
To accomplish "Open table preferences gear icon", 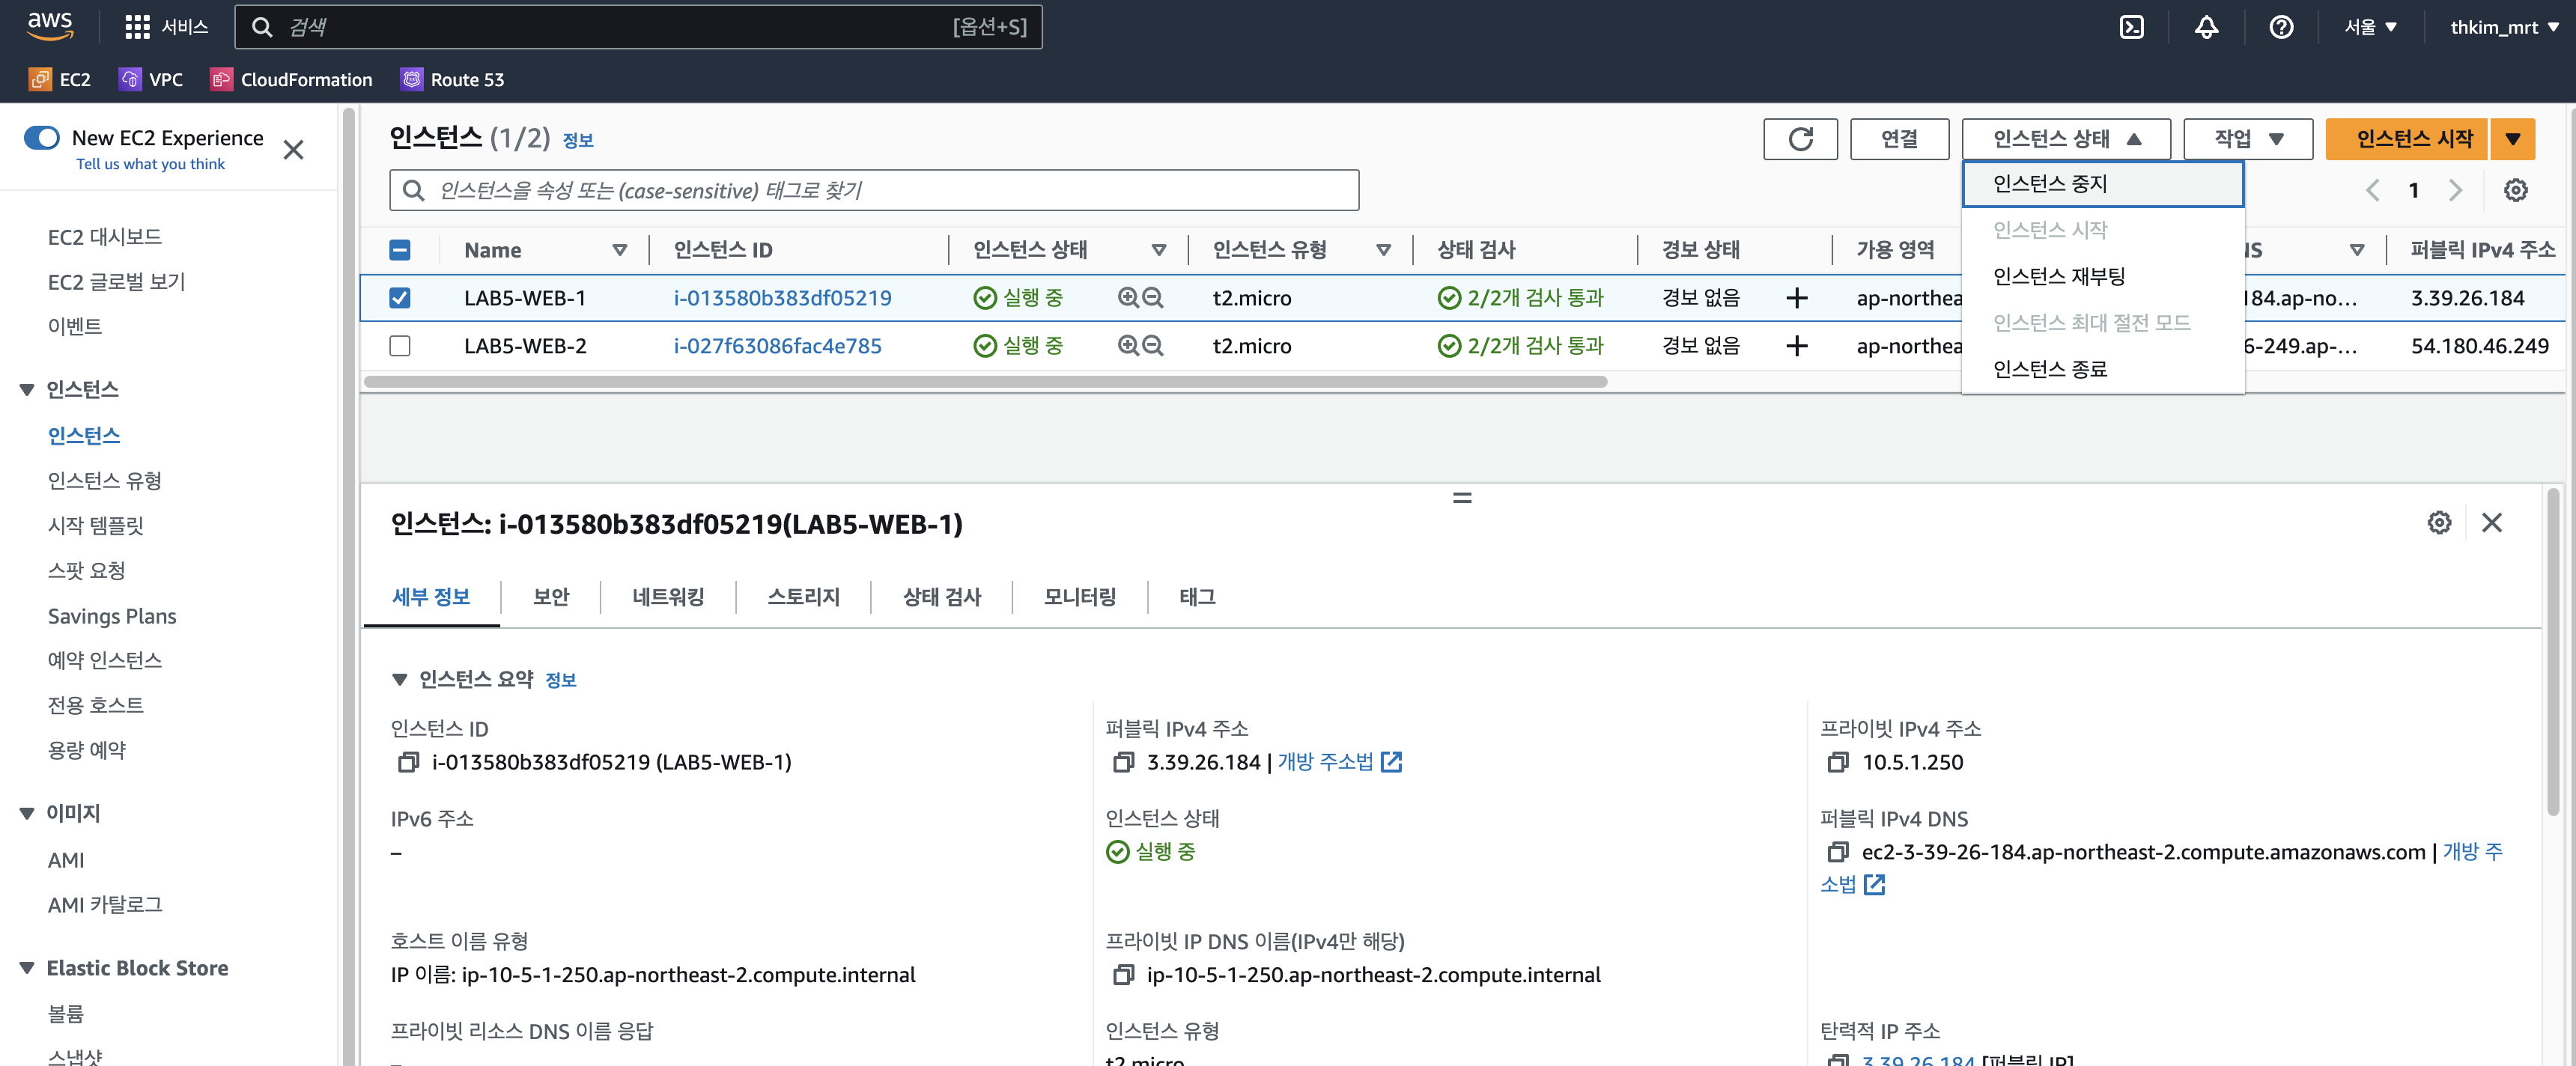I will click(x=2515, y=190).
